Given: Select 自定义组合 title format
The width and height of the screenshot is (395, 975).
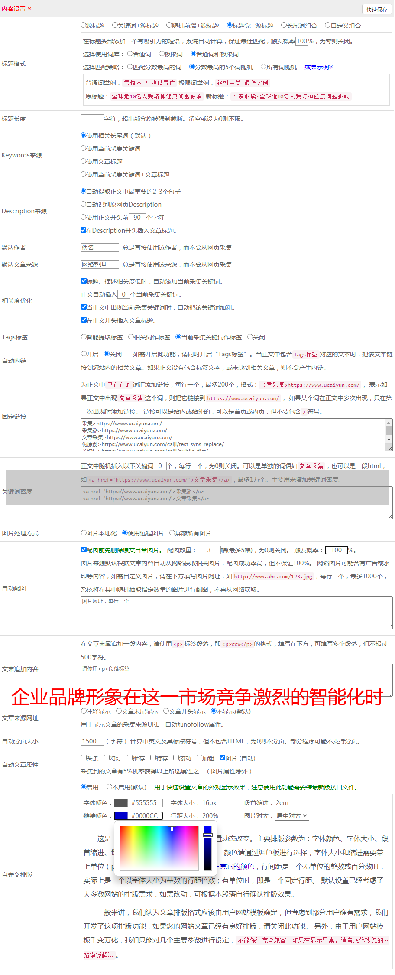Looking at the screenshot, I should click(x=327, y=25).
